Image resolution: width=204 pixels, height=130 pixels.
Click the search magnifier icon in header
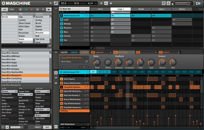[x=56, y=3]
